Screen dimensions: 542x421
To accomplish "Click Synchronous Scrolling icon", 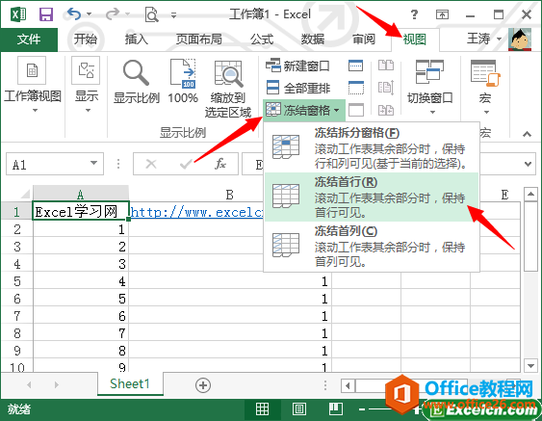I will (386, 88).
